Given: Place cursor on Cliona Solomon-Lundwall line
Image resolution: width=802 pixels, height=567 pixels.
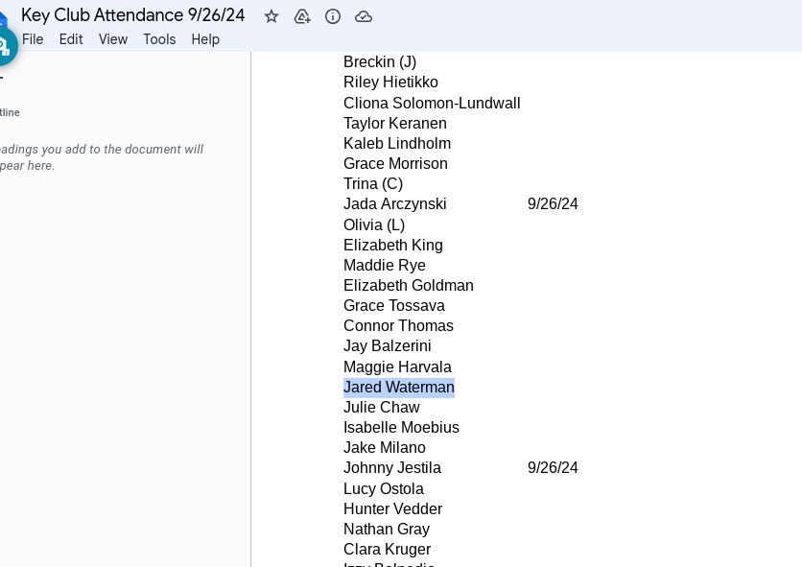Looking at the screenshot, I should [432, 104].
